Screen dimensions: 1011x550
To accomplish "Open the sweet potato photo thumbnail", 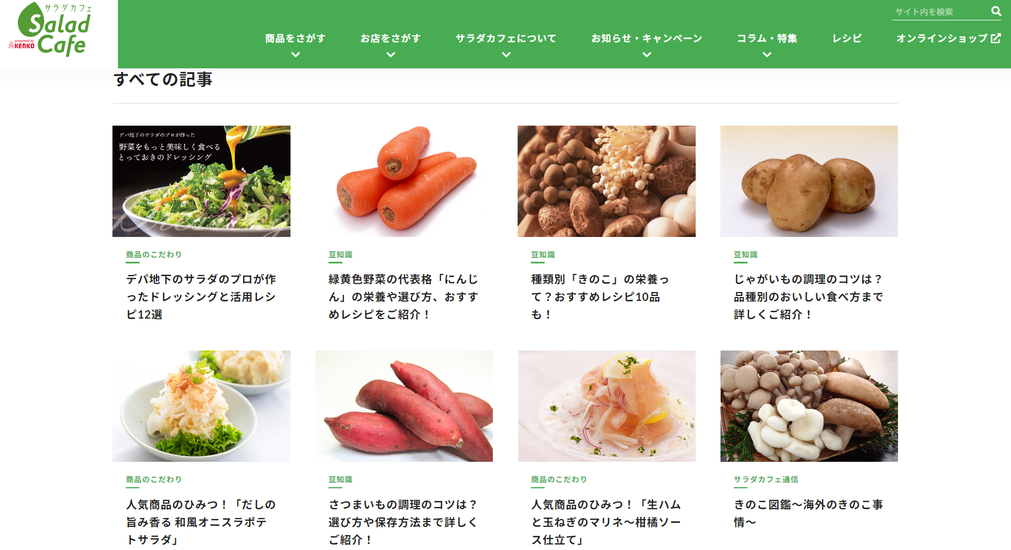I will [404, 406].
